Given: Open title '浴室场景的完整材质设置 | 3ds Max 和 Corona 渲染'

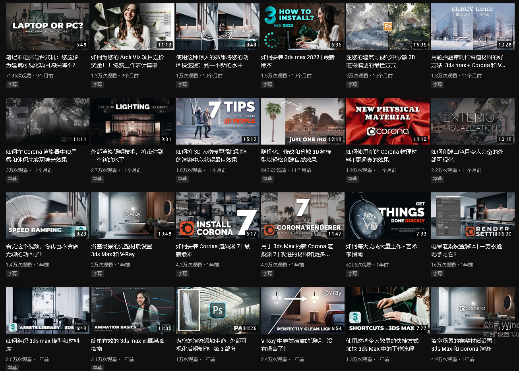Looking at the screenshot, I should (x=463, y=345).
